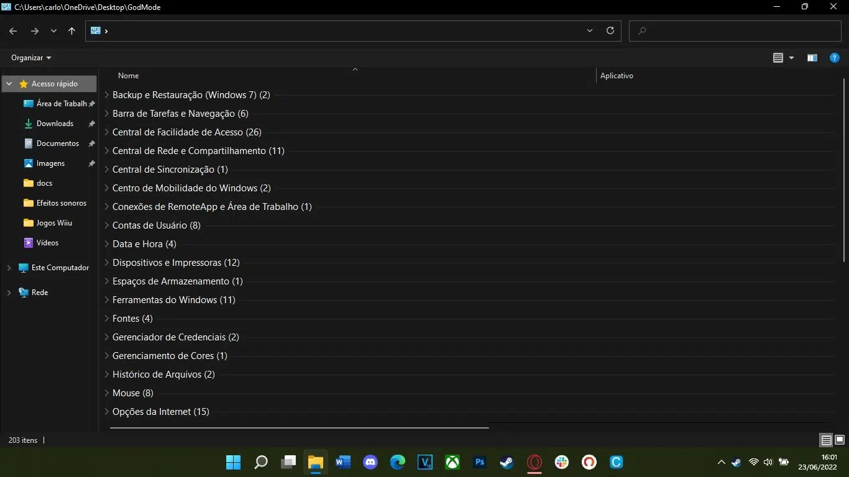Open the Xbox app from the taskbar

[x=452, y=462]
